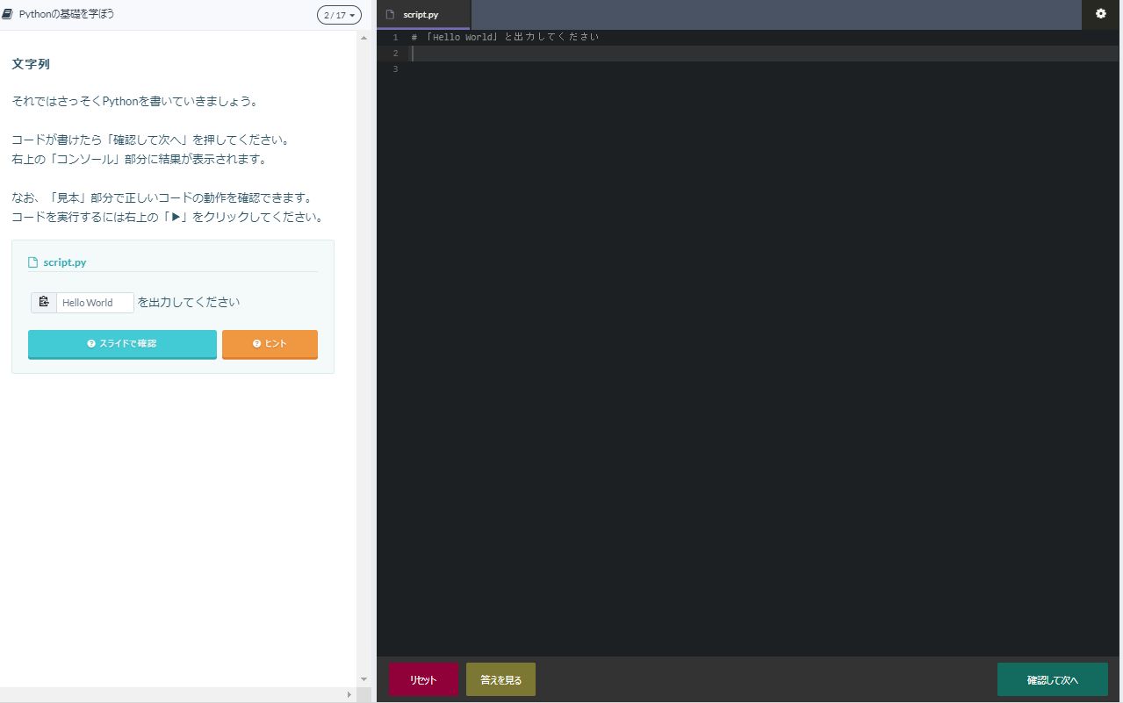Reset the code with the リセット button
This screenshot has height=703, width=1123.
[x=423, y=679]
